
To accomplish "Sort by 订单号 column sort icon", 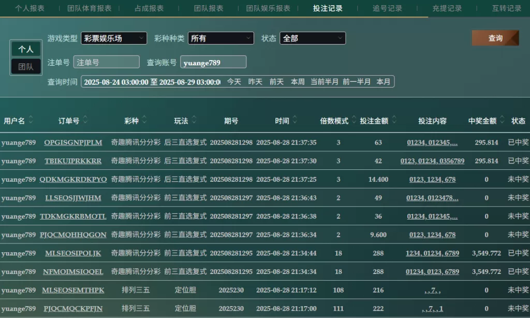I will [85, 120].
